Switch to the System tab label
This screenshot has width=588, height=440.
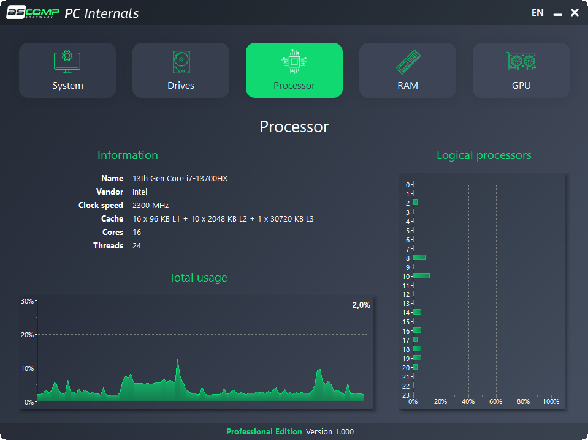[x=67, y=86]
